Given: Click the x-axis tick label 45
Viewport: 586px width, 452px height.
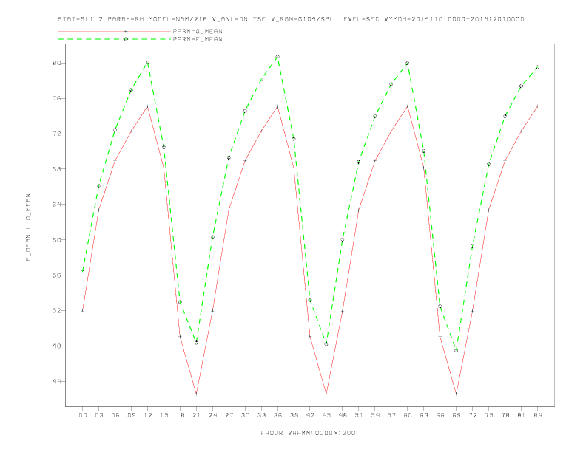Looking at the screenshot, I should [326, 415].
